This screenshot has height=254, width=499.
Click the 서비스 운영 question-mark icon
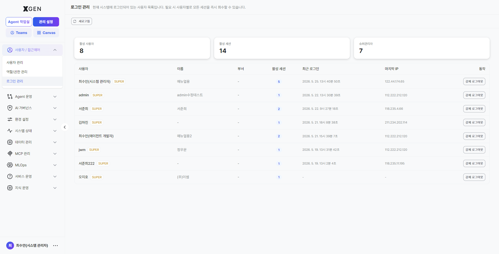click(10, 176)
